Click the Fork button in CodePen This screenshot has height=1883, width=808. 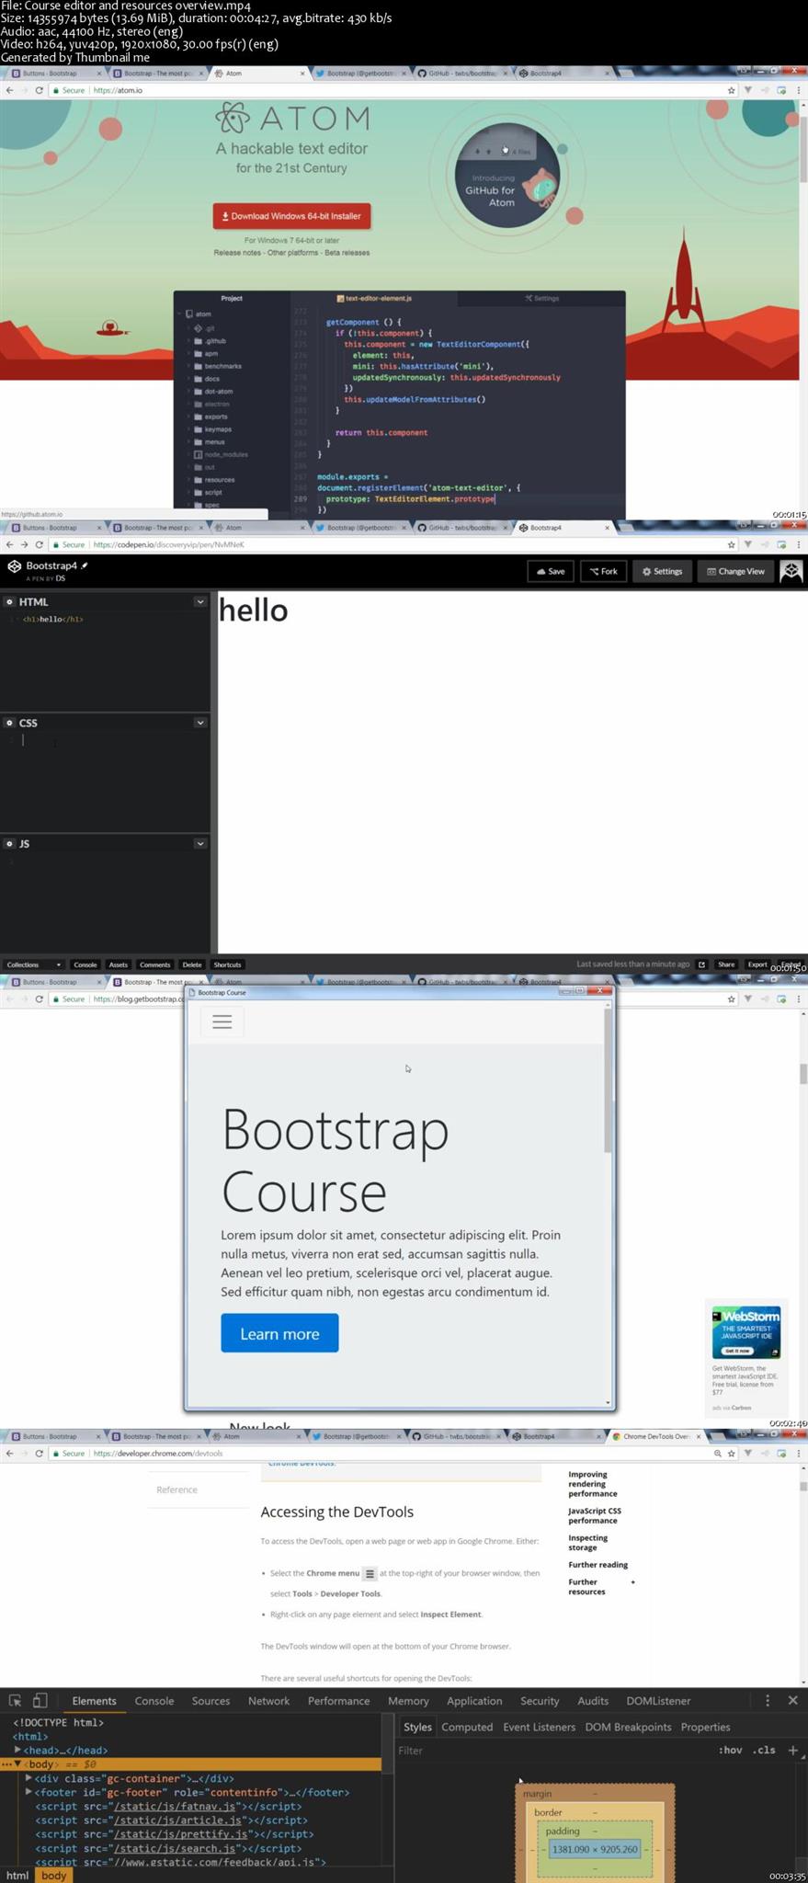604,571
